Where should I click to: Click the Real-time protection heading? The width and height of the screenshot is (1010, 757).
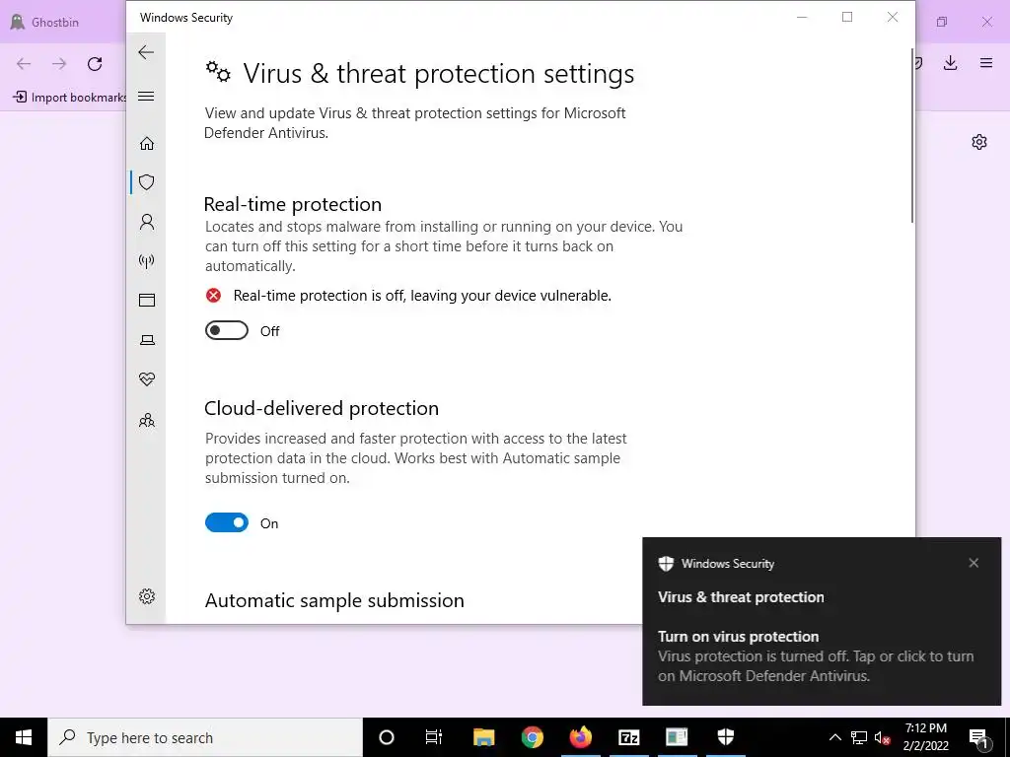pyautogui.click(x=292, y=204)
